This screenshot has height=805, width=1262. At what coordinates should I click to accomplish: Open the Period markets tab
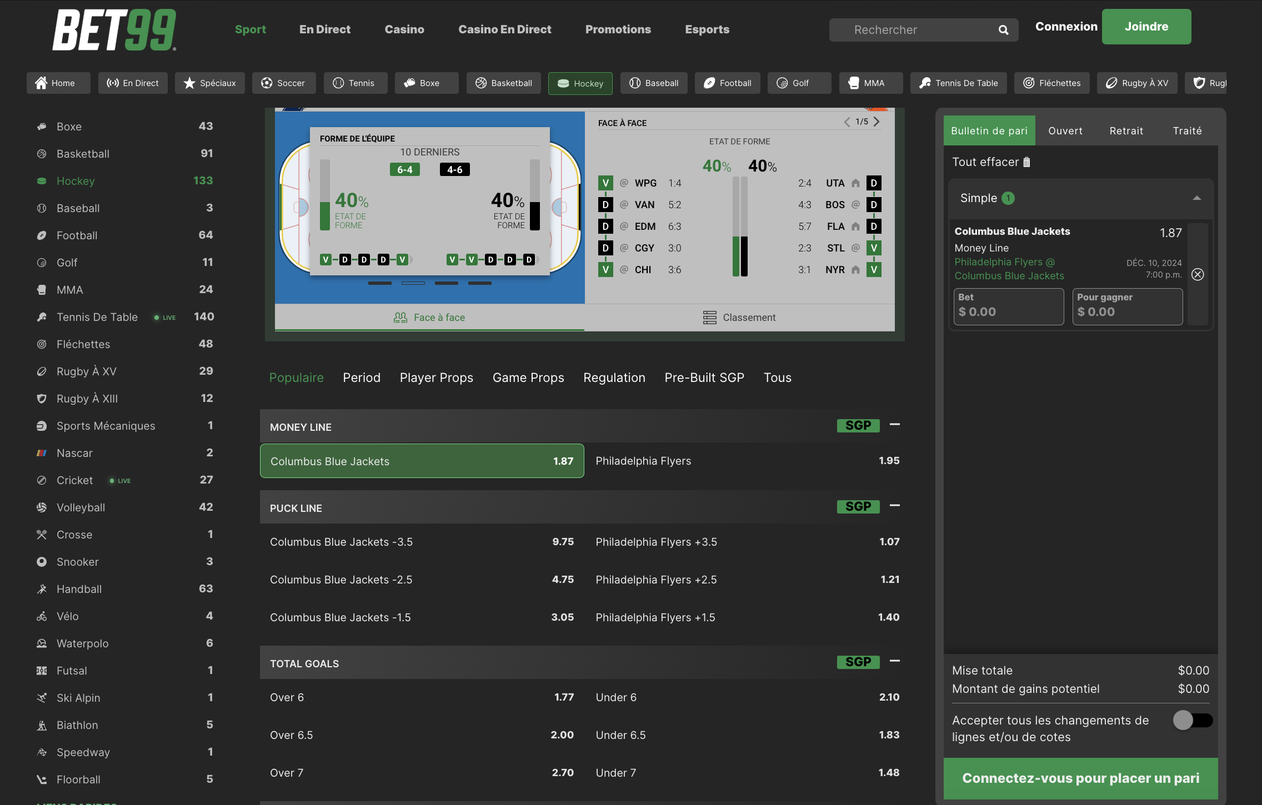pyautogui.click(x=362, y=378)
